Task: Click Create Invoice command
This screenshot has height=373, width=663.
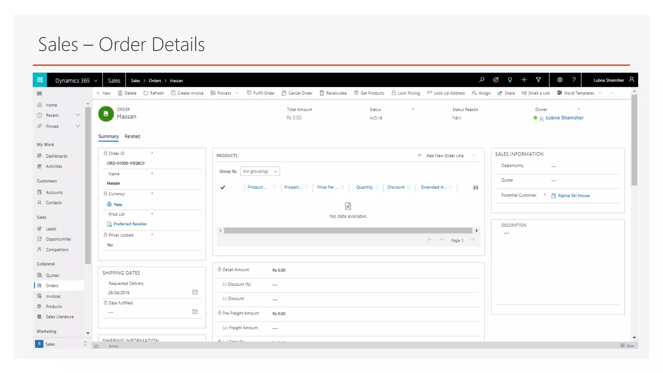Action: [187, 93]
